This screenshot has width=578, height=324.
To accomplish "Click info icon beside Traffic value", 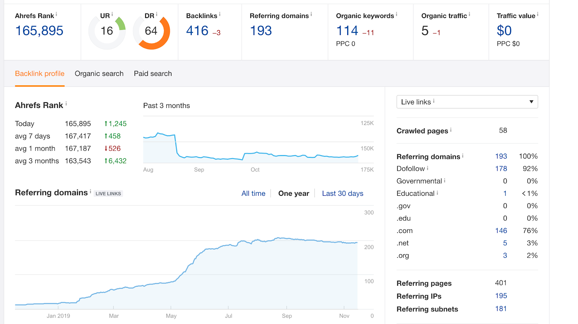I will 538,14.
